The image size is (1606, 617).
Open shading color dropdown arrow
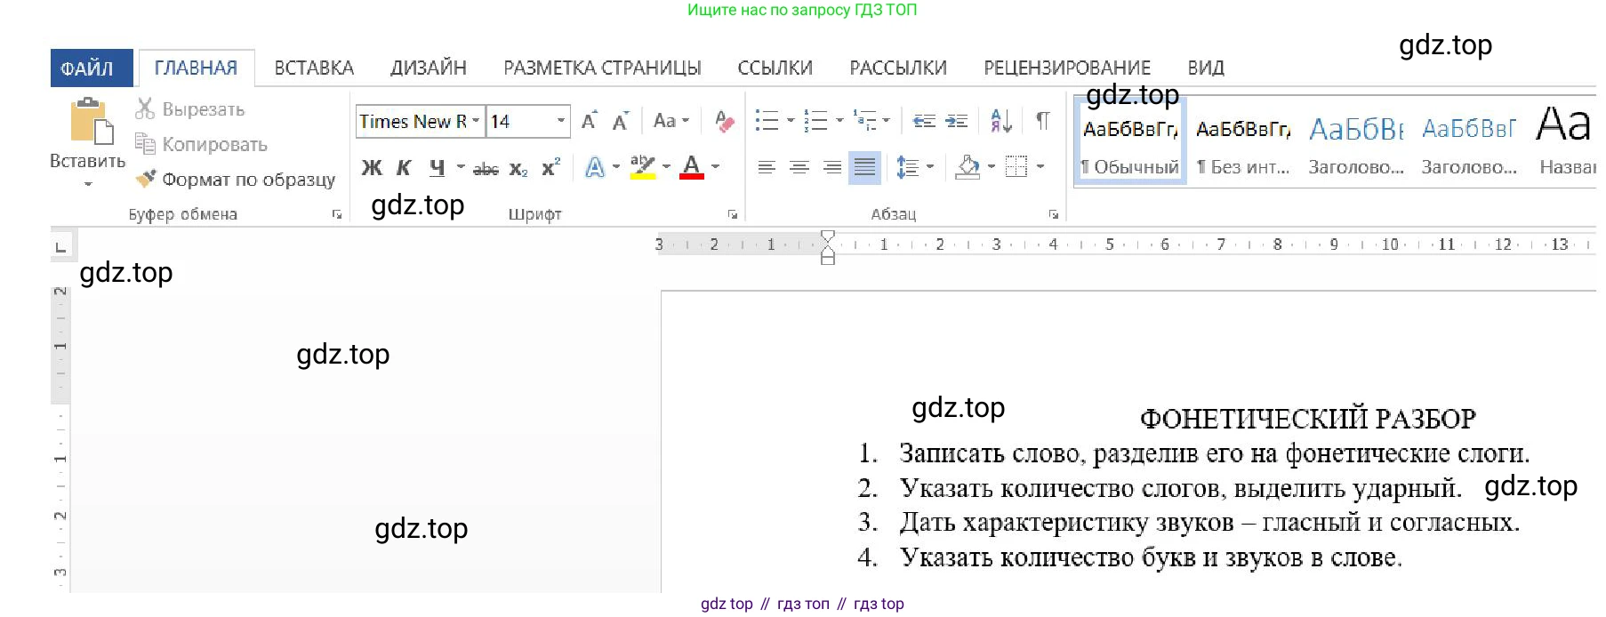[x=992, y=167]
